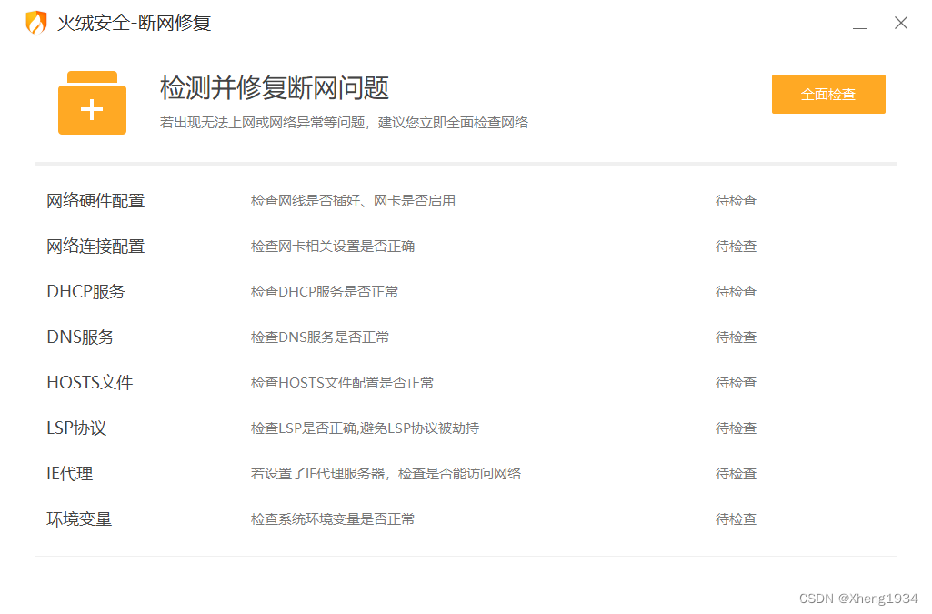Select the DNS服务 item

tap(80, 337)
